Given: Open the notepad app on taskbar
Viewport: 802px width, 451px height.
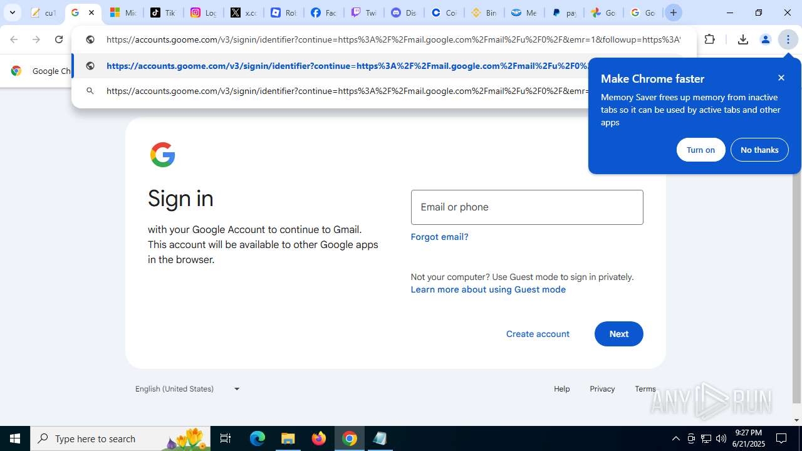Looking at the screenshot, I should (x=380, y=438).
